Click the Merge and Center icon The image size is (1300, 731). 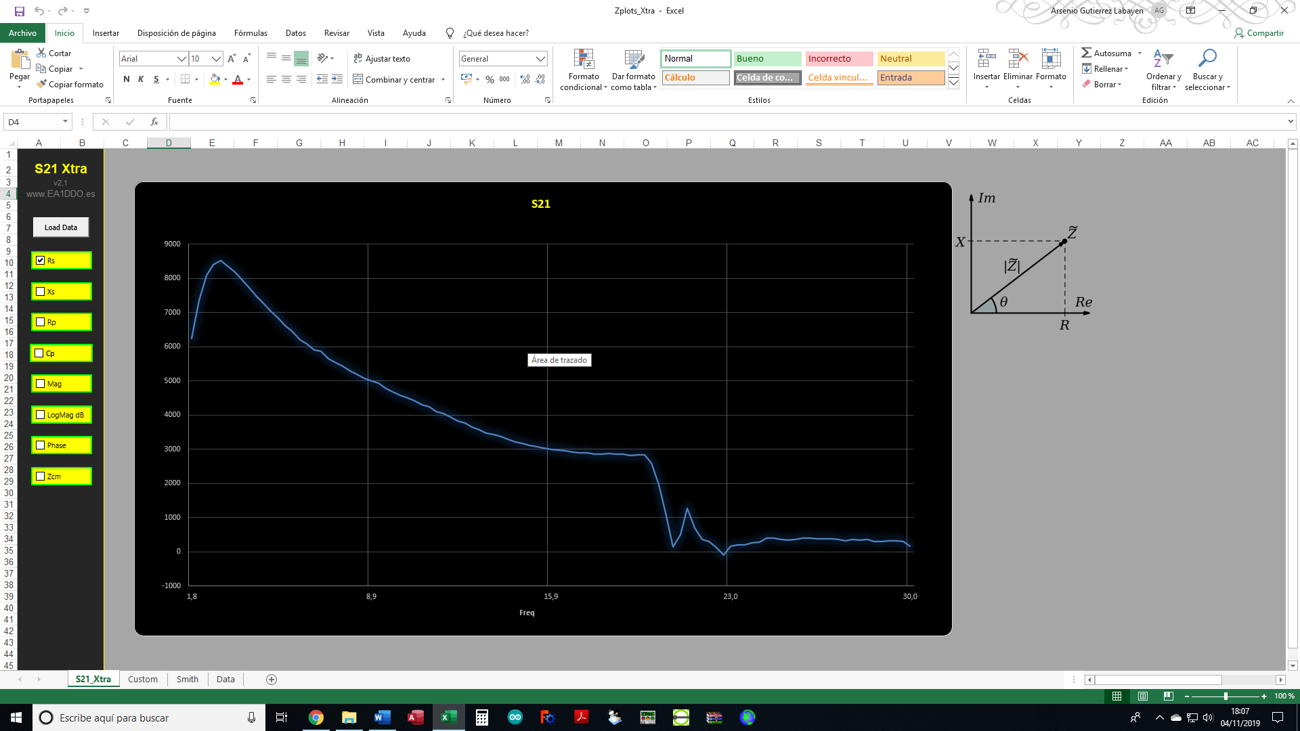358,79
